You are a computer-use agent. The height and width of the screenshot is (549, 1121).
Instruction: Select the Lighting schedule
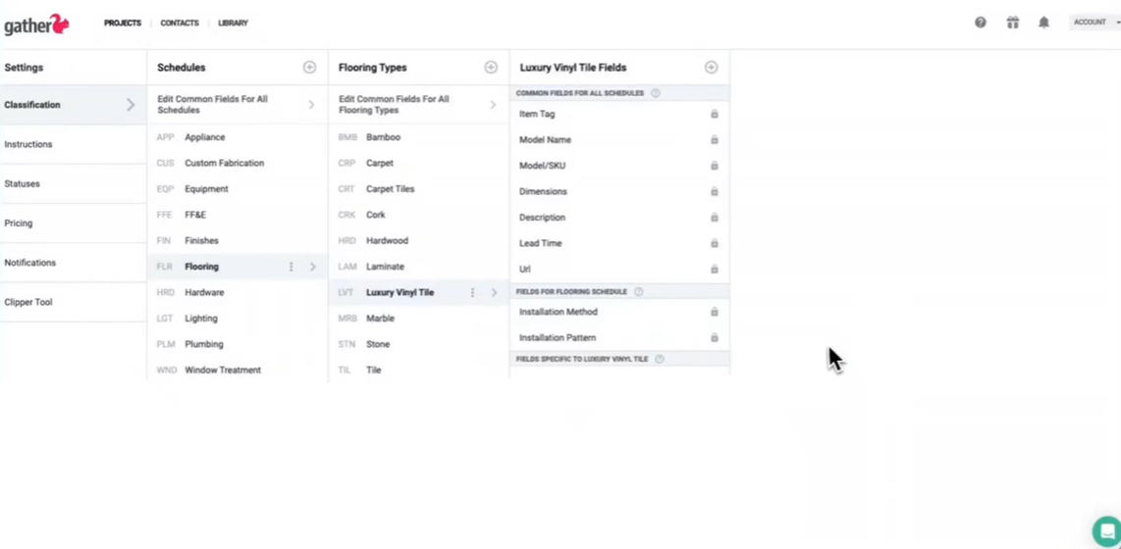point(238,319)
